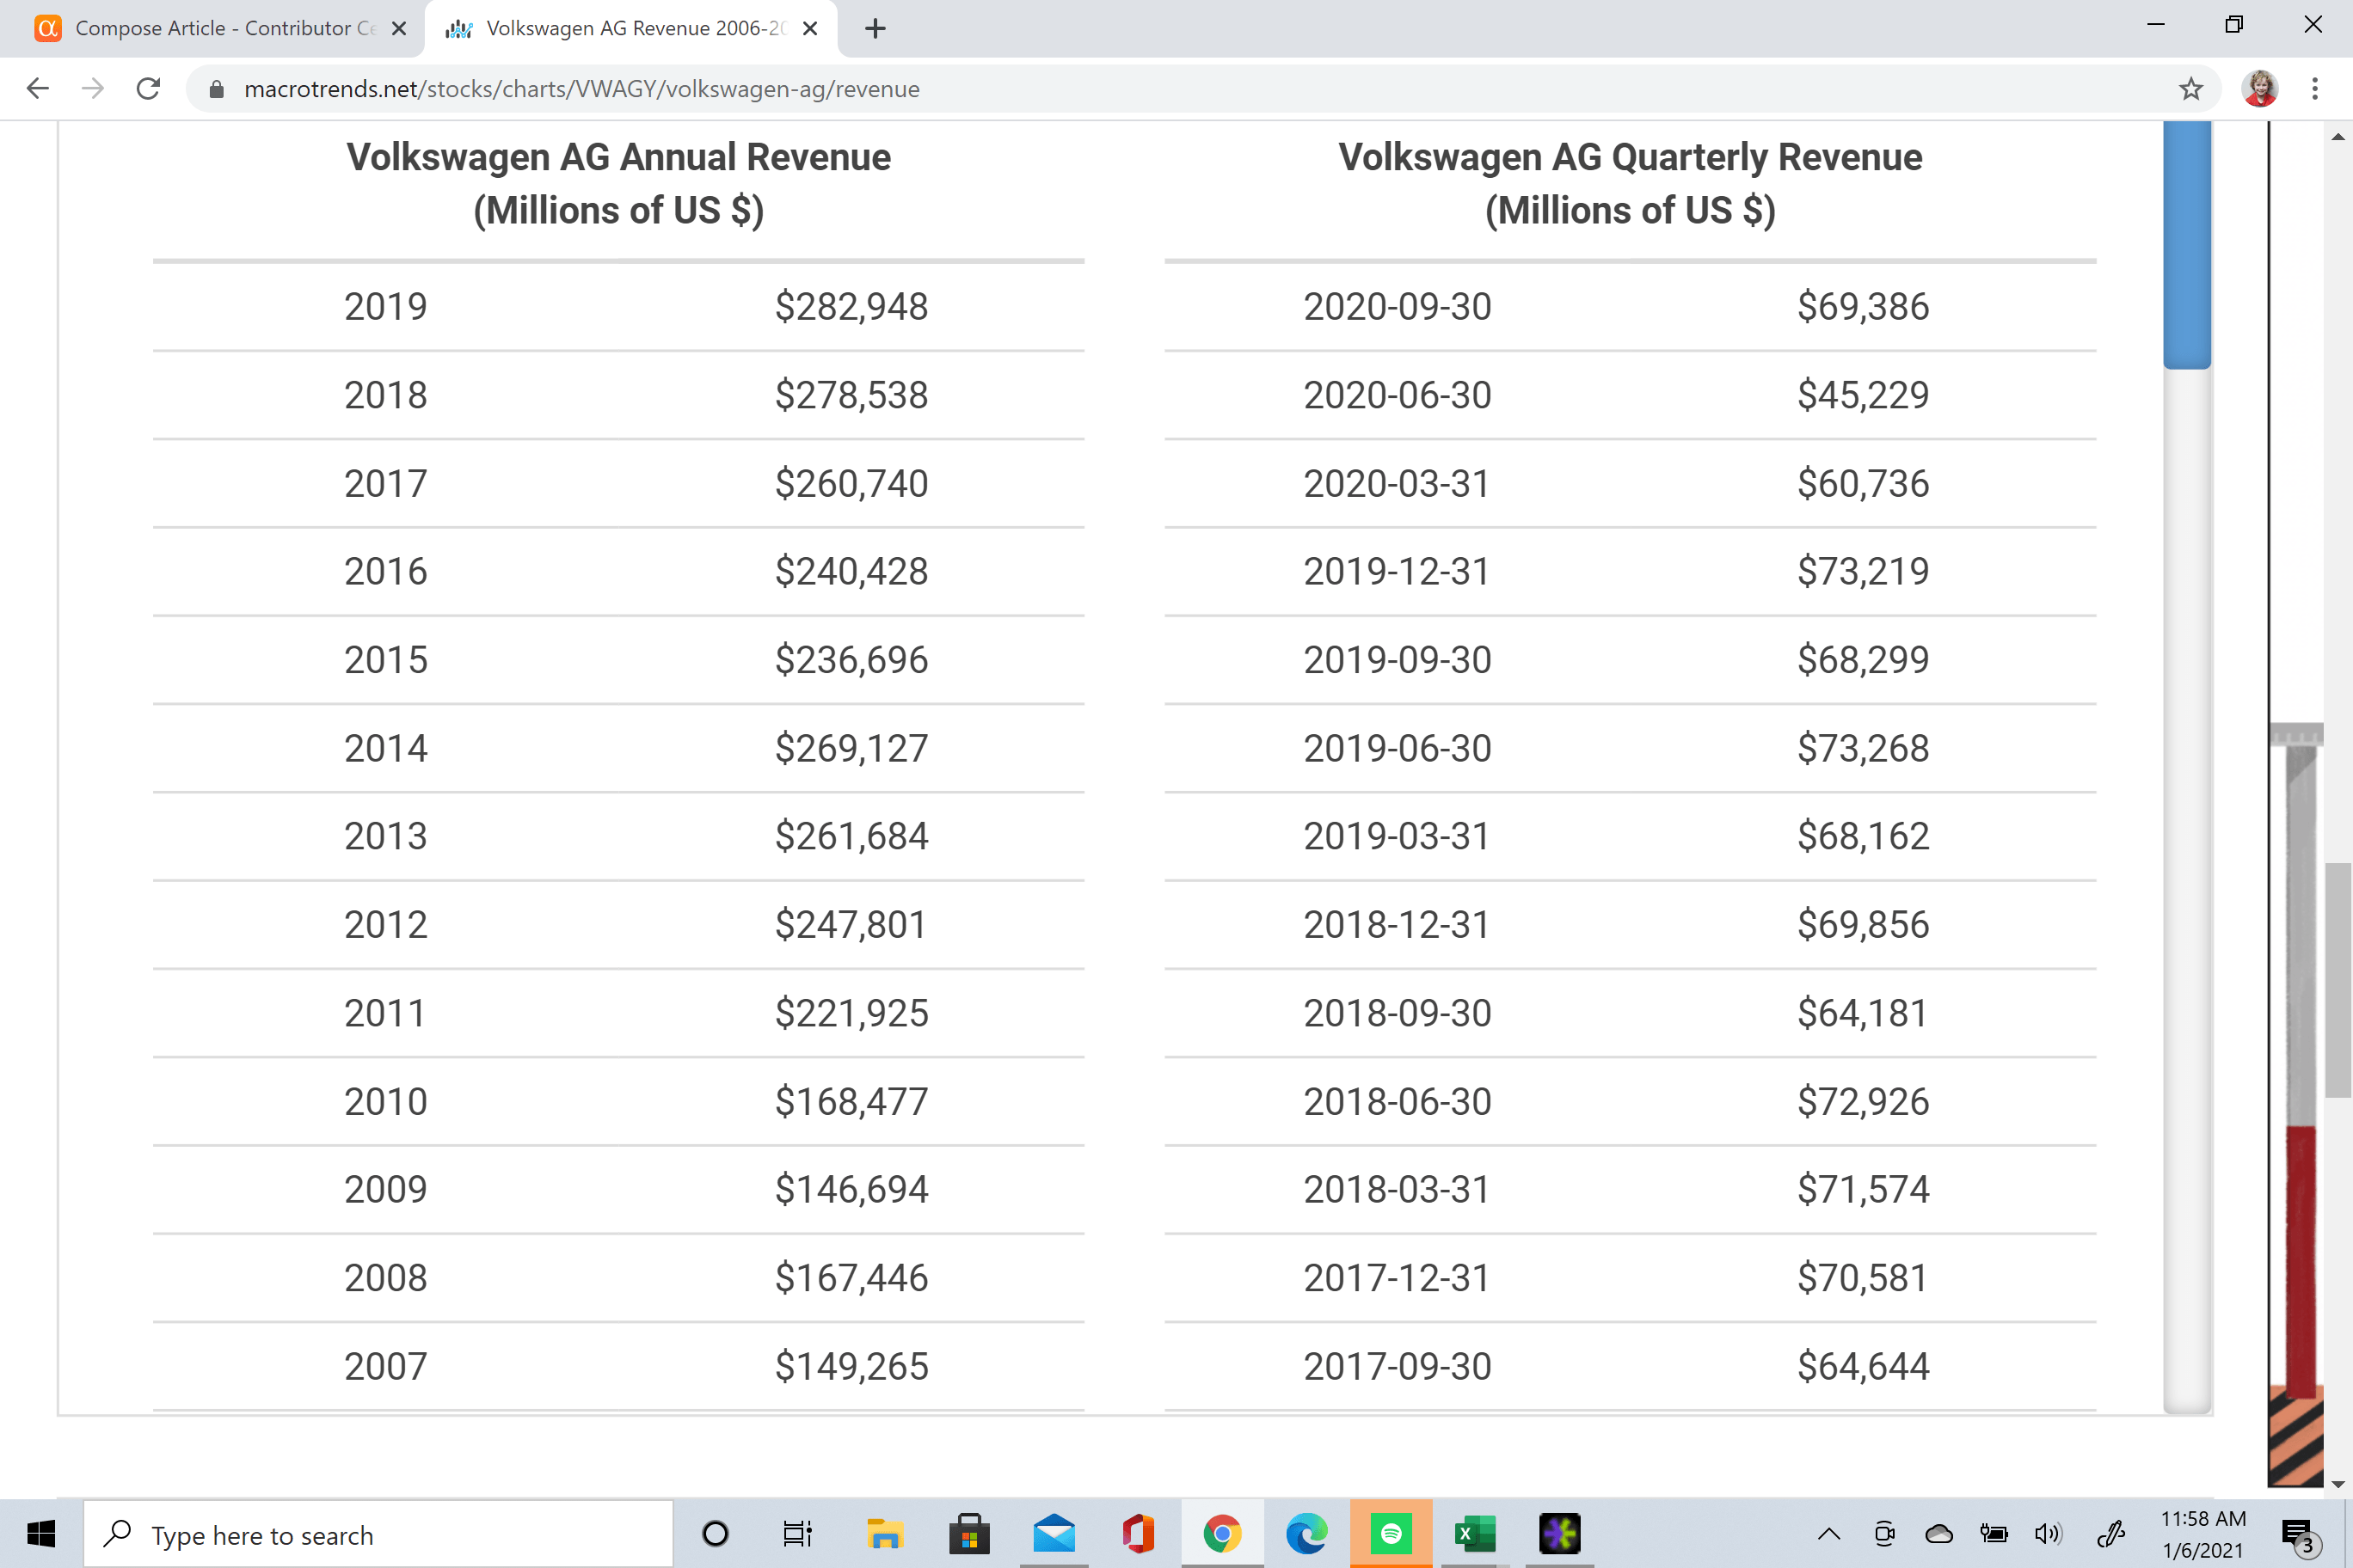Open Microsoft Edge from the taskbar

coord(1306,1533)
